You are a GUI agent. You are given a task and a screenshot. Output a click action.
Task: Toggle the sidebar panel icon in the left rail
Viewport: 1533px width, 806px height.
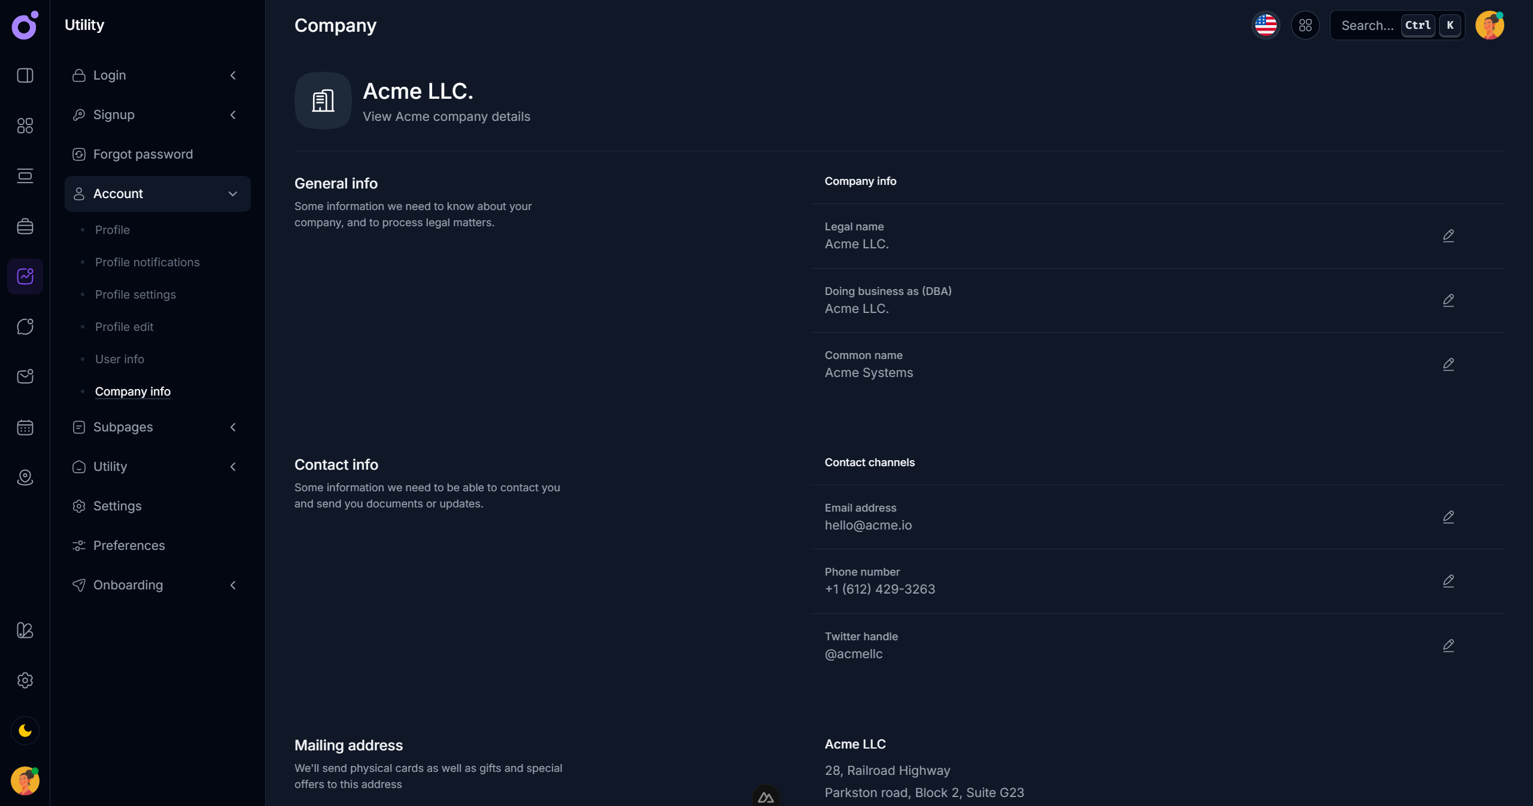(x=25, y=75)
